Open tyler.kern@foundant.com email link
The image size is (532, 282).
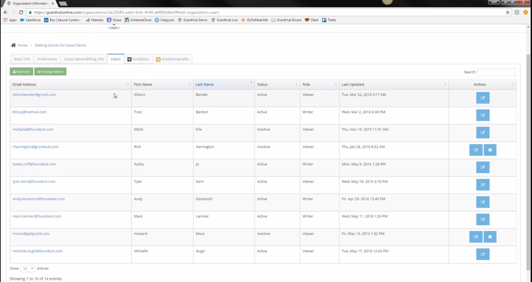click(x=34, y=181)
